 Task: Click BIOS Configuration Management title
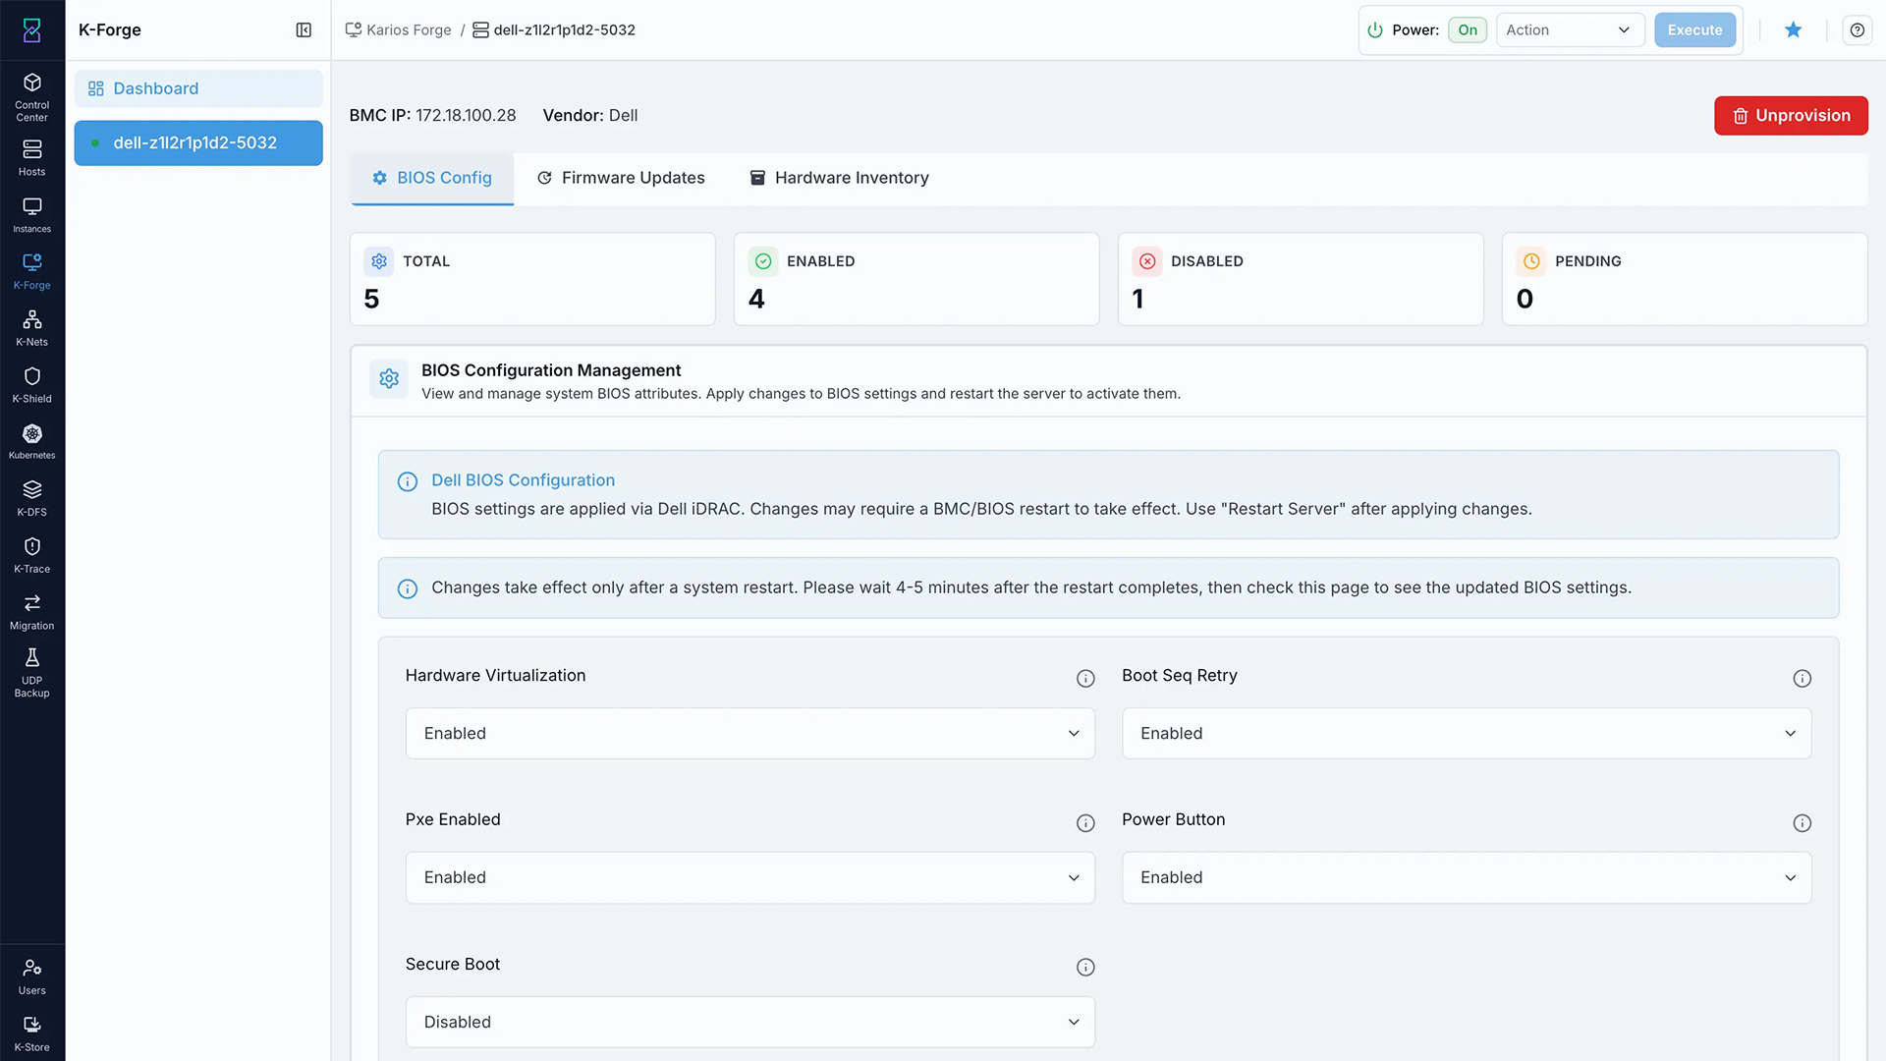(x=551, y=370)
